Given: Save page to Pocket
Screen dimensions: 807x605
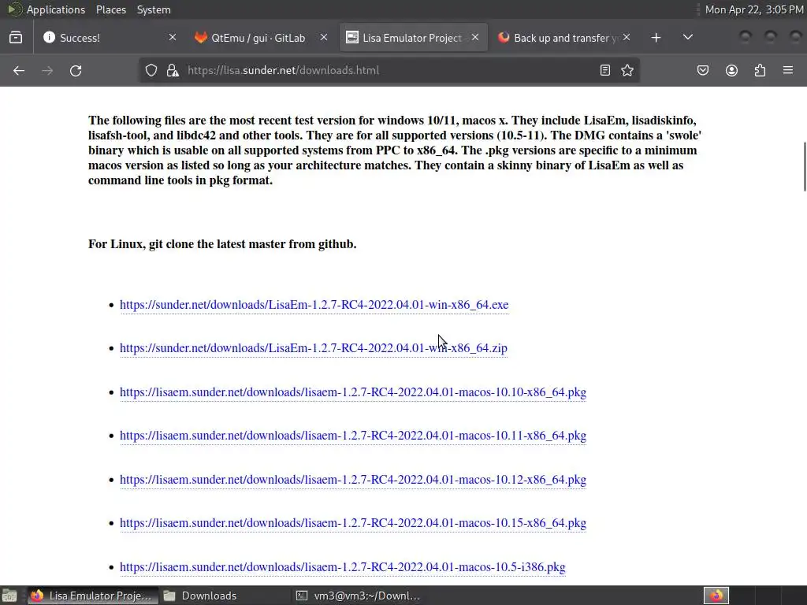Looking at the screenshot, I should tap(703, 70).
